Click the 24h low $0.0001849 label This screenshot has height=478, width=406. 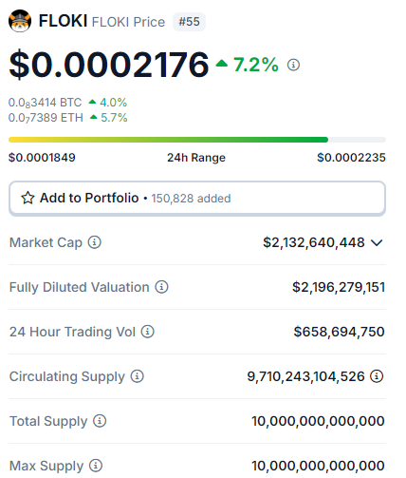click(x=42, y=158)
